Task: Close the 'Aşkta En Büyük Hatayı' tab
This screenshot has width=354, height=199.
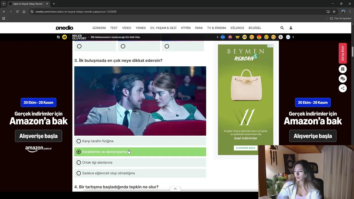Action: tap(48, 4)
